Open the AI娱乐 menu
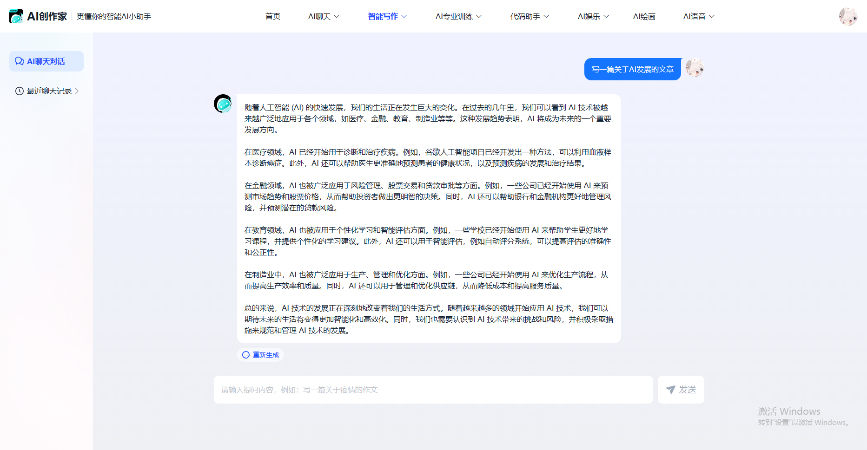Image resolution: width=867 pixels, height=450 pixels. (594, 17)
